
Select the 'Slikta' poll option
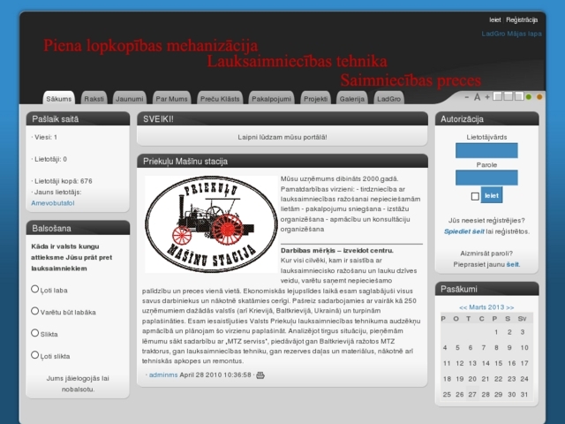click(35, 333)
